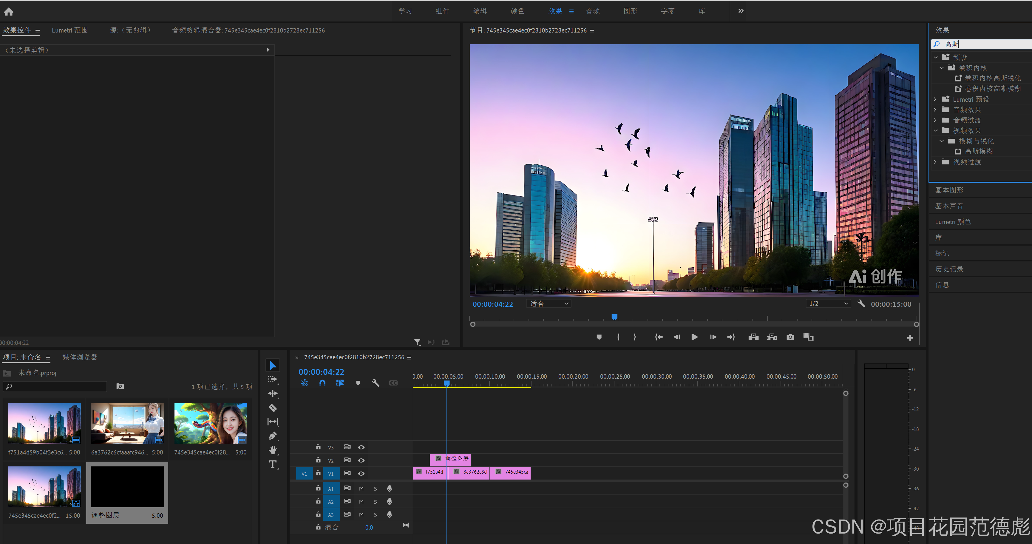The width and height of the screenshot is (1032, 544).
Task: Click the Export Frame camera icon
Action: 790,337
